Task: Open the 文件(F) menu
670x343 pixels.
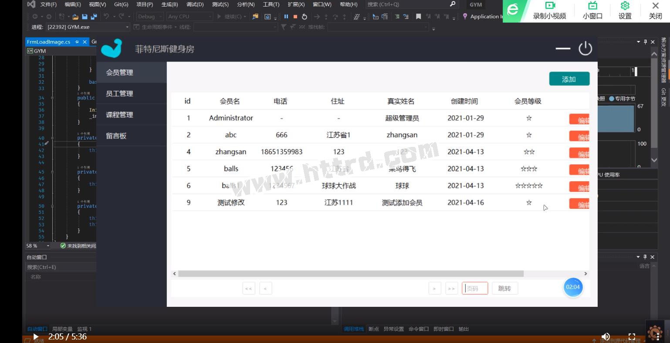Action: [48, 4]
